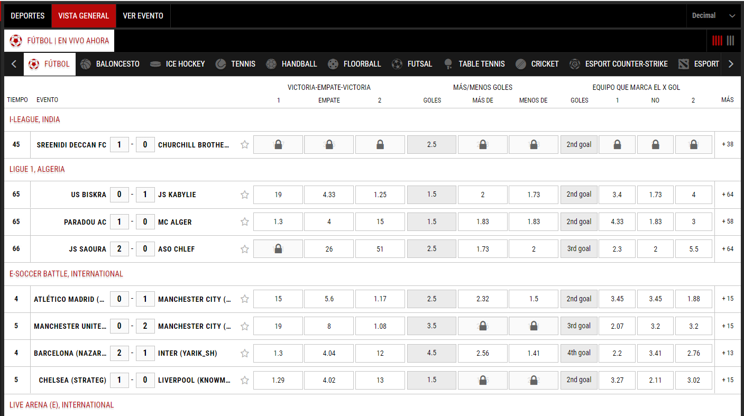This screenshot has height=416, width=744.
Task: Select the Ice Hockey sport tab
Action: (x=178, y=64)
